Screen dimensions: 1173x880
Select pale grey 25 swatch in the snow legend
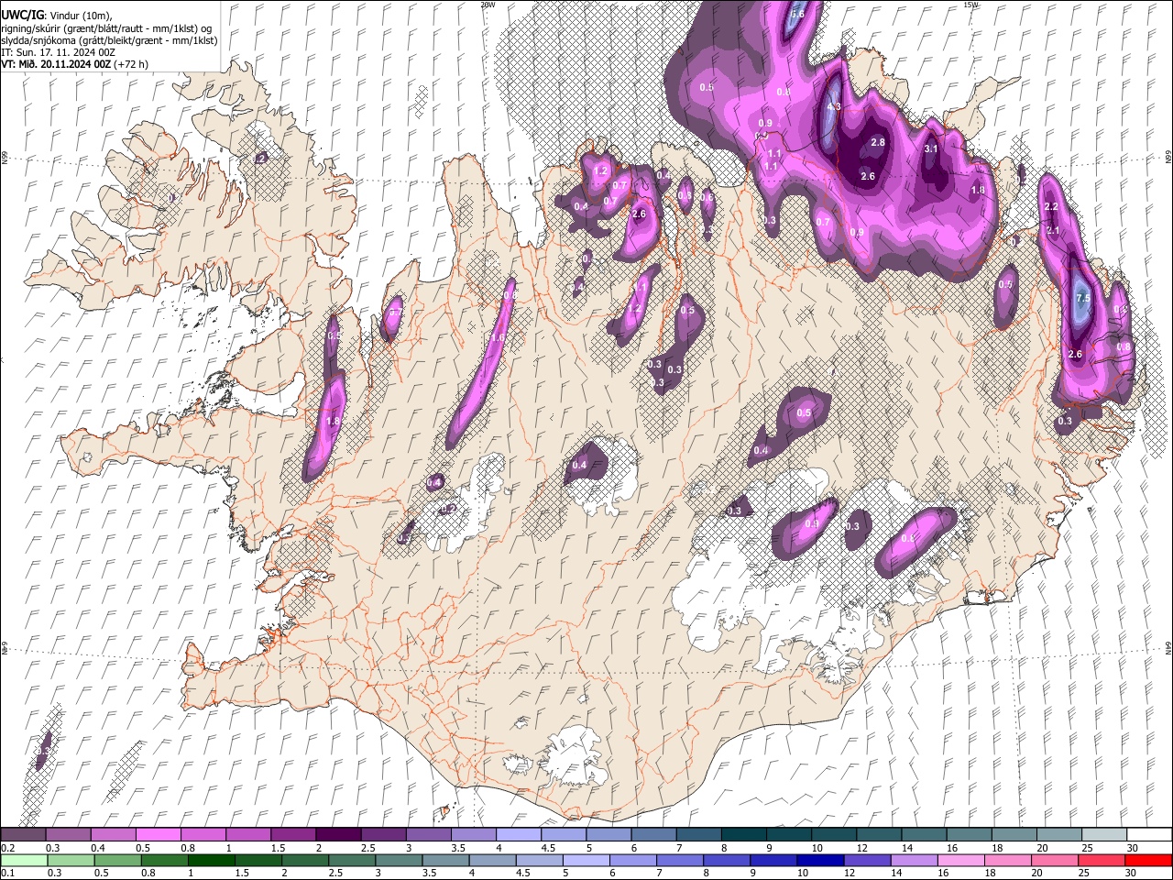pyautogui.click(x=1104, y=835)
